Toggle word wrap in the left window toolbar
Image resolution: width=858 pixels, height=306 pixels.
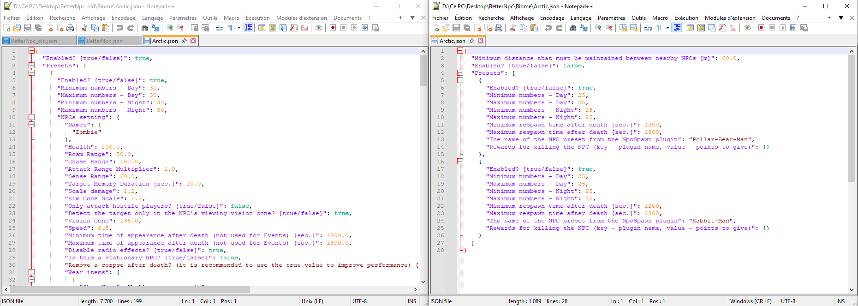220,28
